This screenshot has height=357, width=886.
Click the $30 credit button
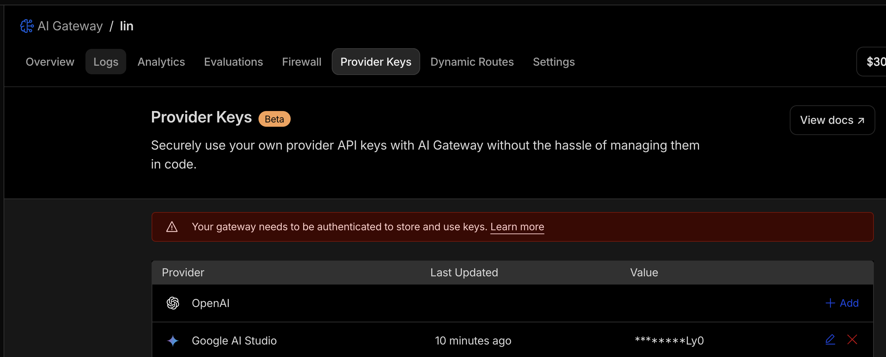874,62
